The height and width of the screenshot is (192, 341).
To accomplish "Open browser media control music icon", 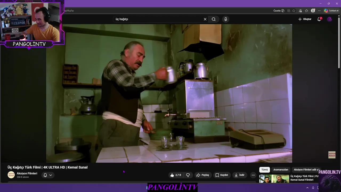I will (301, 11).
